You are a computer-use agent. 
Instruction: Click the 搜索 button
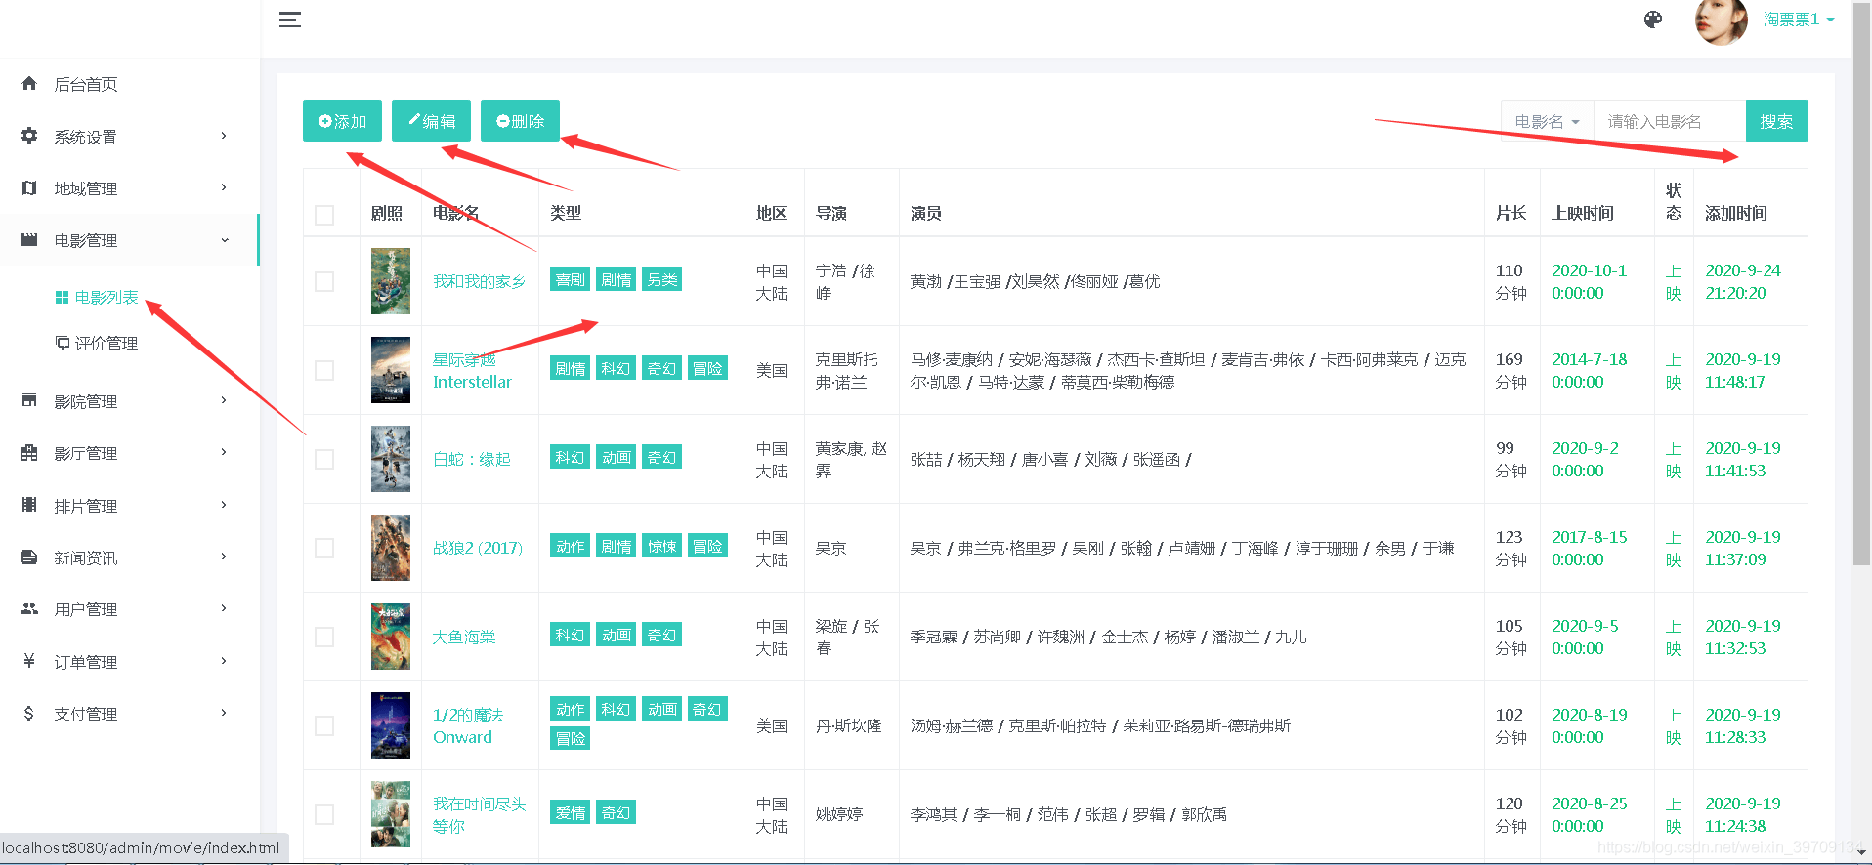click(x=1776, y=121)
